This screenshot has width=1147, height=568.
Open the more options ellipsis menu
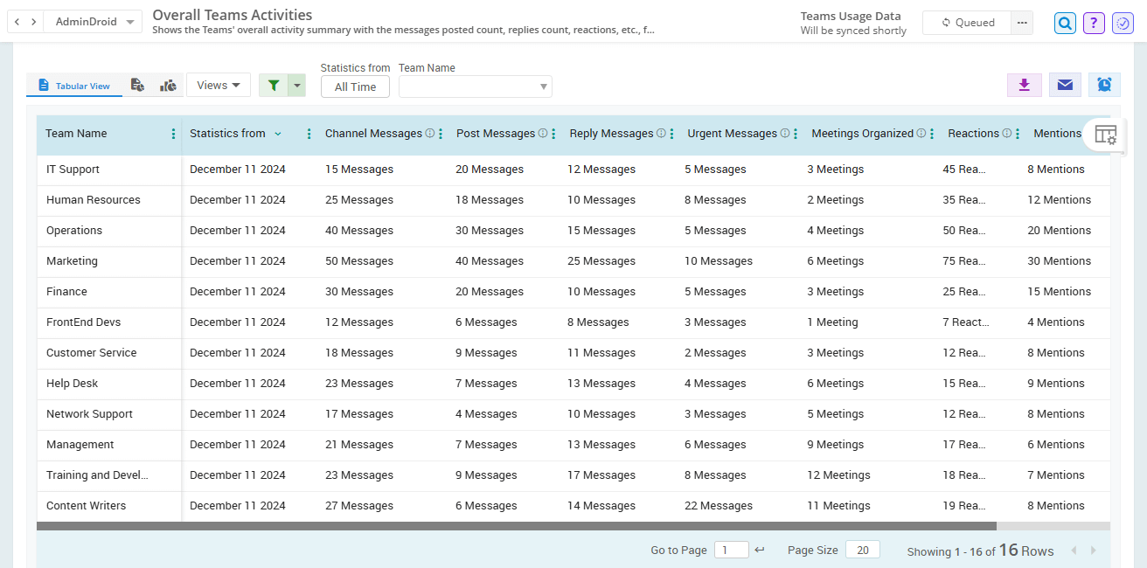(1021, 23)
